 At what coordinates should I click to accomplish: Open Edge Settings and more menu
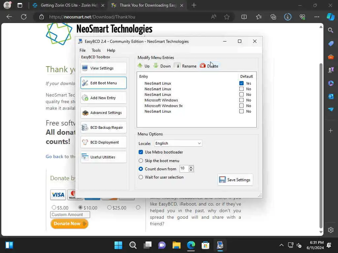[x=317, y=17]
